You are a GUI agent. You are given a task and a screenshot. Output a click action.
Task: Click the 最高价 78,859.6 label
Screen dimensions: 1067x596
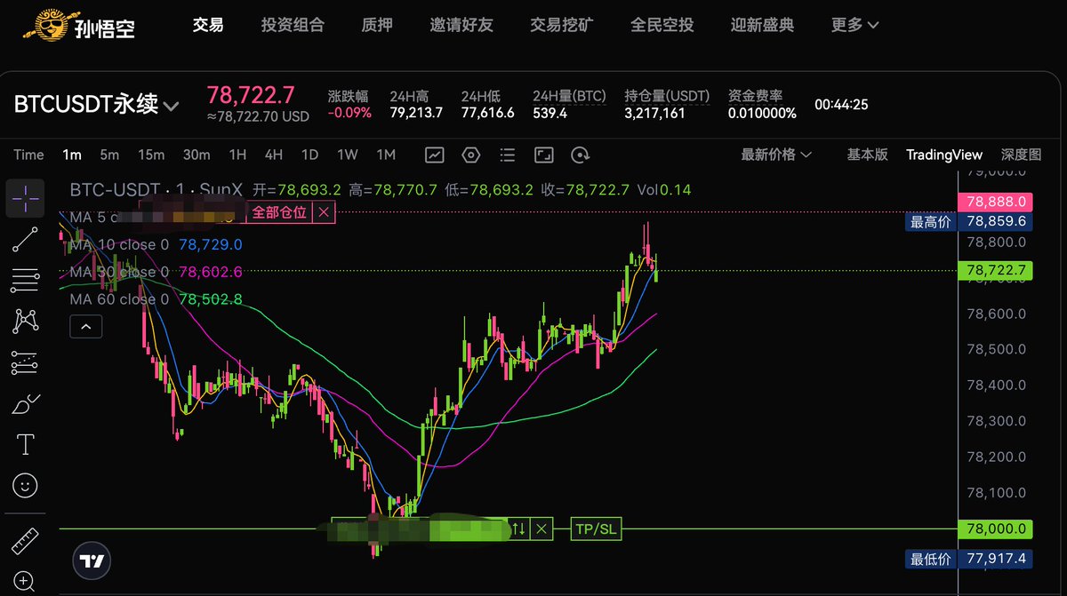(968, 221)
